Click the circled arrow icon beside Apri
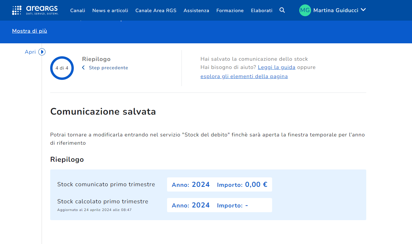Screen dimensions: 412x244 tap(42, 52)
